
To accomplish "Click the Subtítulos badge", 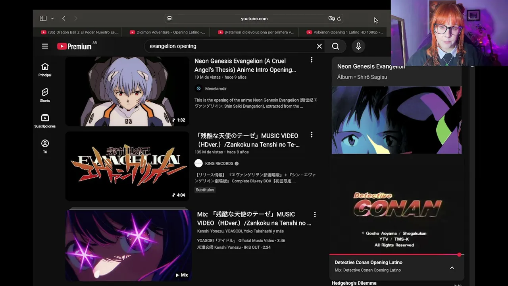I will [x=205, y=190].
